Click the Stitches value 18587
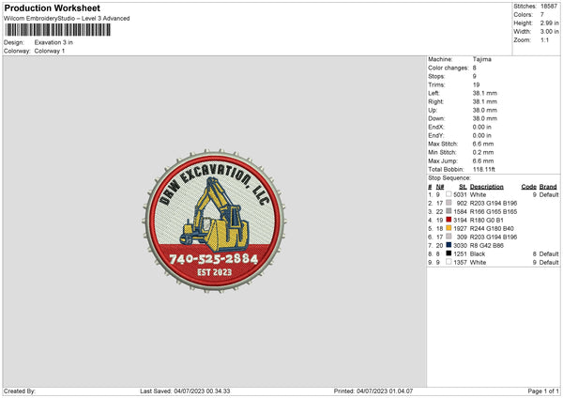The image size is (563, 398). tap(549, 7)
